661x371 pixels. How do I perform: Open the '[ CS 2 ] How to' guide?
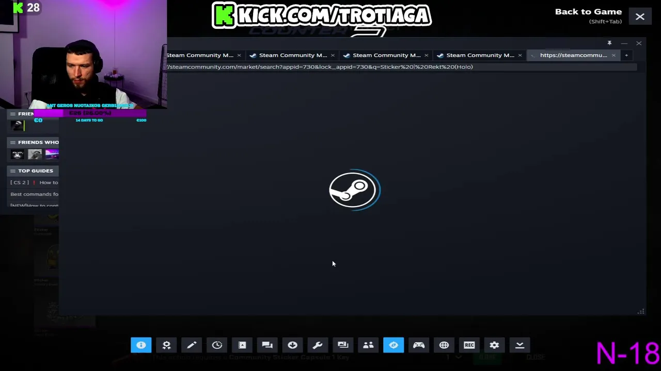tap(34, 182)
